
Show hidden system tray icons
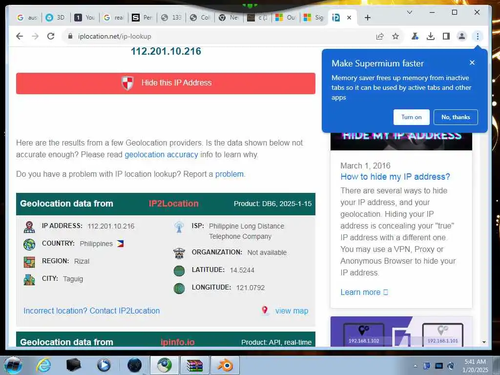click(415, 366)
